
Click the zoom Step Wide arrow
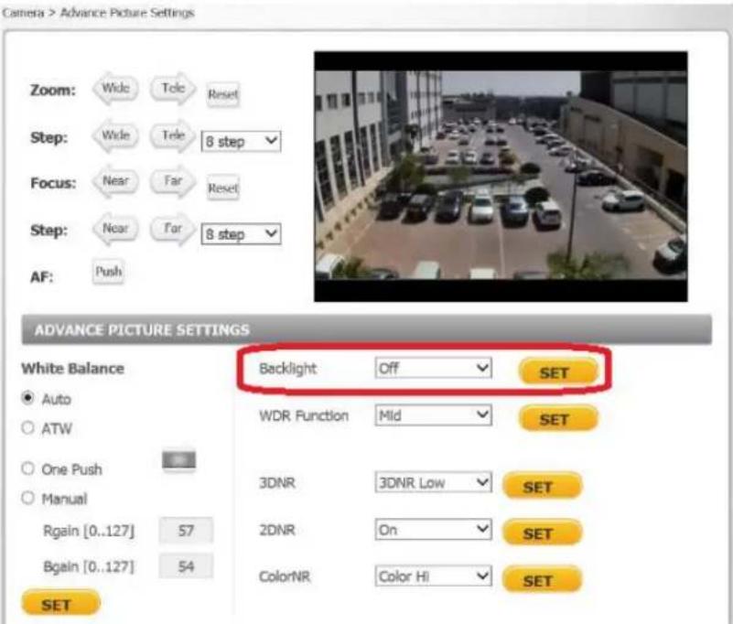point(115,135)
